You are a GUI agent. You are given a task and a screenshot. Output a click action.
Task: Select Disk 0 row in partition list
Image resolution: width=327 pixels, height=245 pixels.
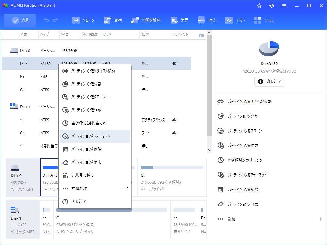click(x=96, y=51)
